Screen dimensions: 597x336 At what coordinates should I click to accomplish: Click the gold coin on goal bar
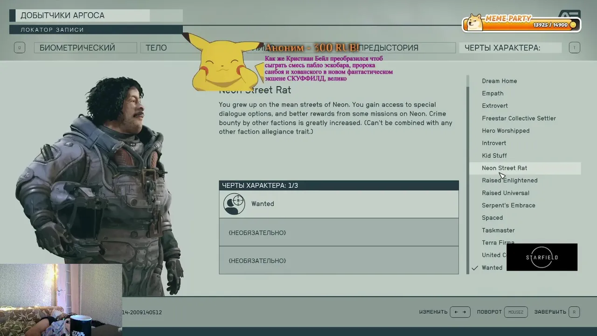pos(573,25)
